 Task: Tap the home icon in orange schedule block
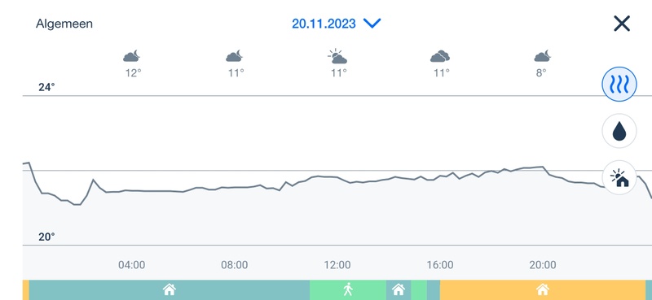(x=542, y=289)
